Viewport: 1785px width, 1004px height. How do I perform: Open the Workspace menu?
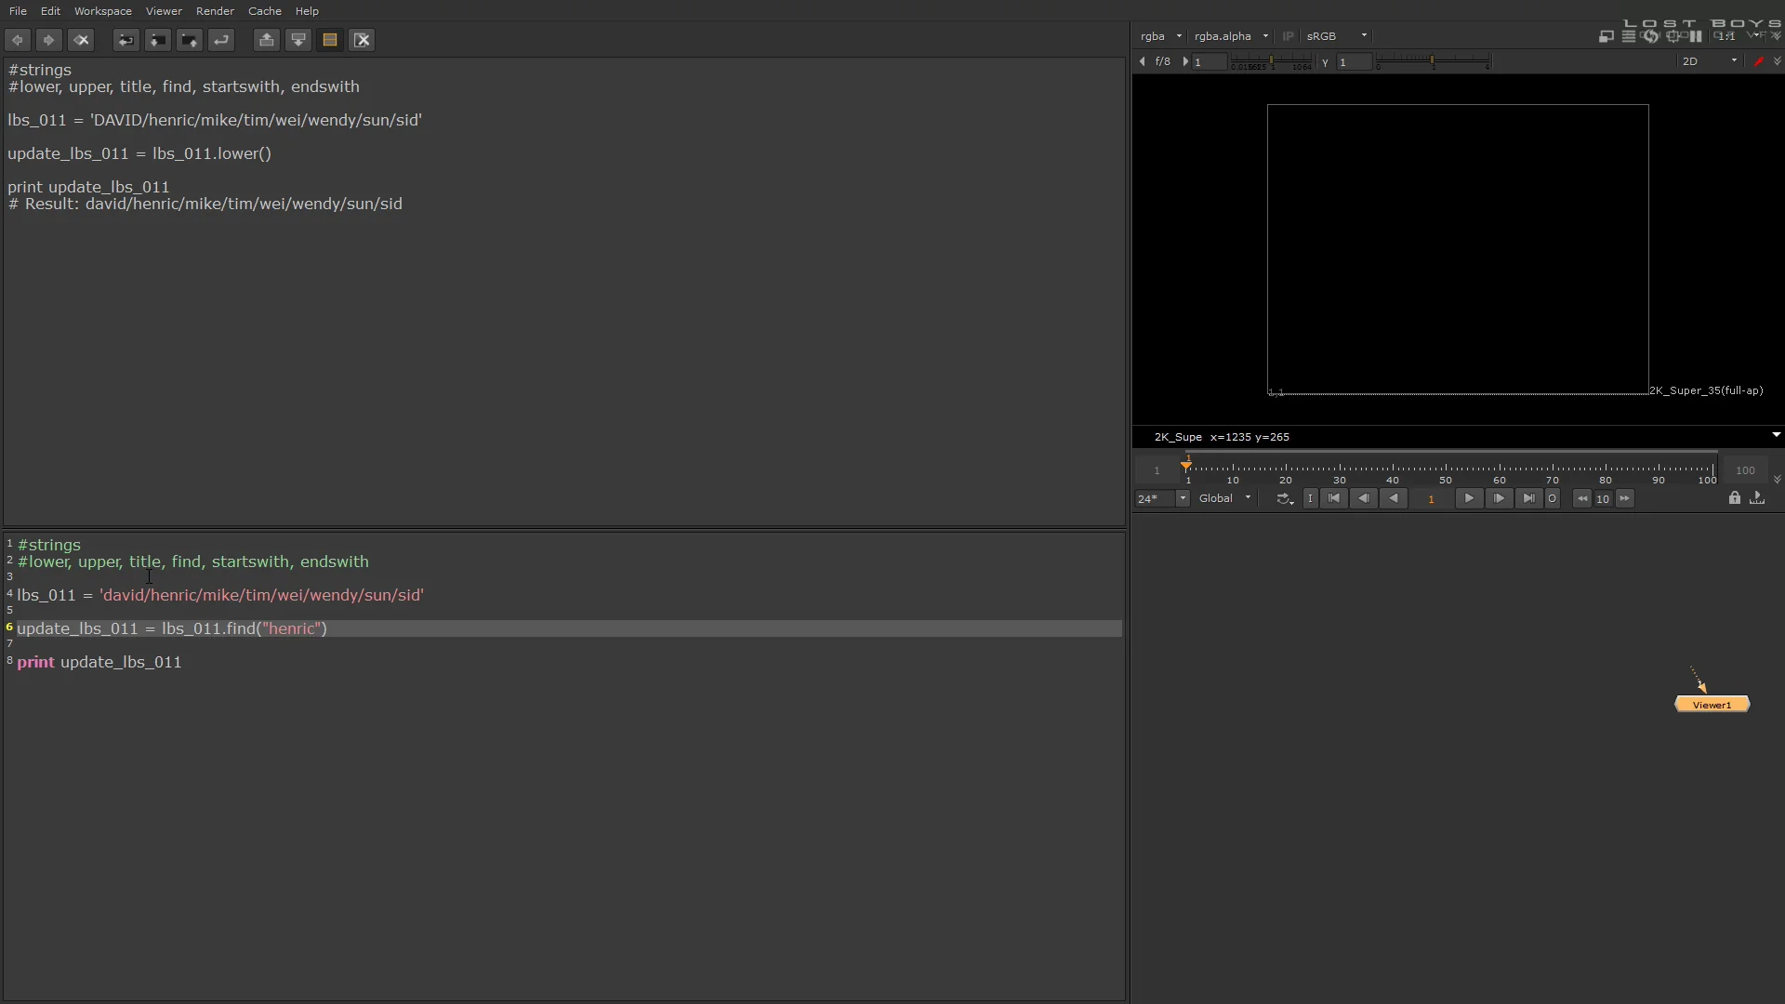tap(103, 11)
